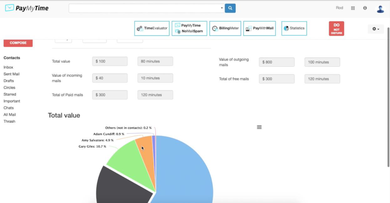This screenshot has width=390, height=203.
Task: Click the incoming mails $ 40 field
Action: (110, 78)
